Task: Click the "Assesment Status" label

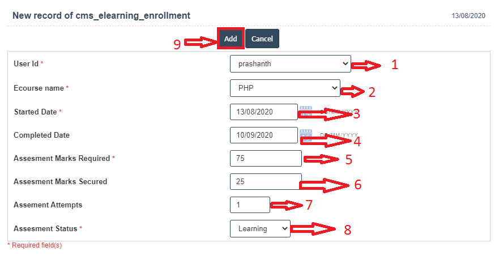Action: click(45, 229)
